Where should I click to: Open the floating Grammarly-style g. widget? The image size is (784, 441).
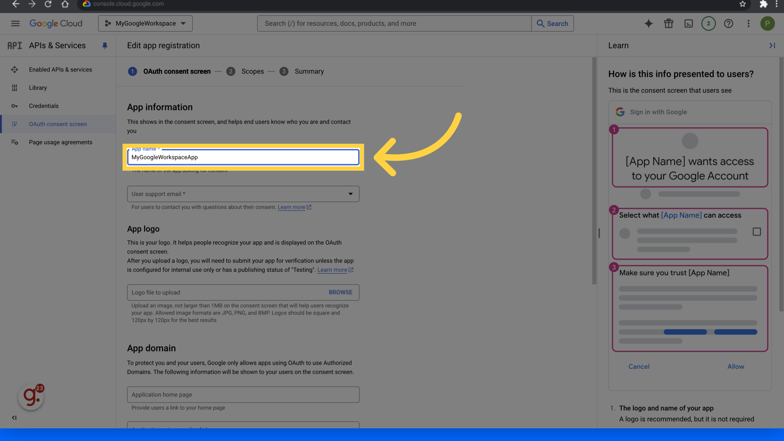[x=31, y=396]
